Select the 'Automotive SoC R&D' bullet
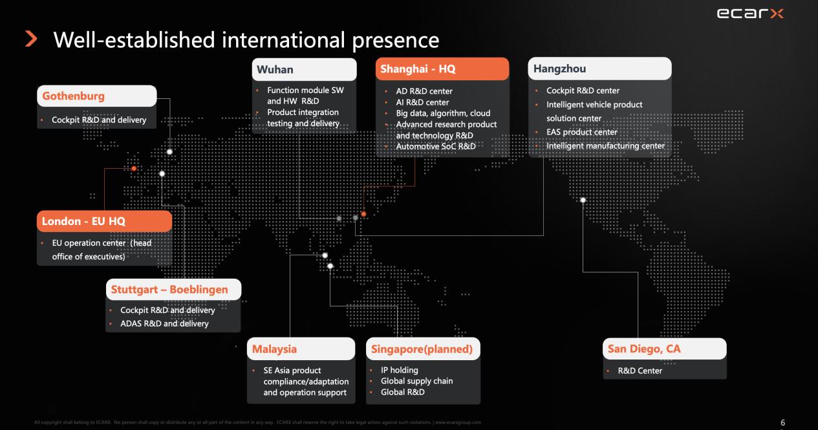Viewport: 818px width, 430px height. click(x=436, y=146)
